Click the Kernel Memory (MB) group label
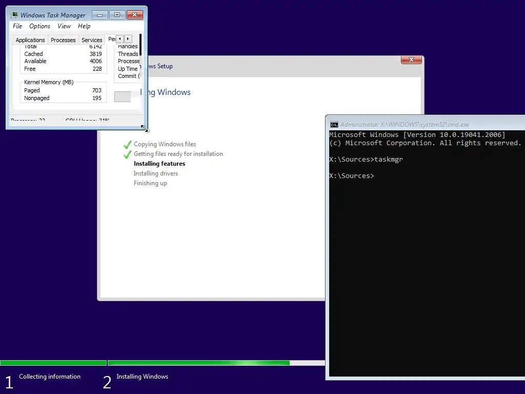This screenshot has width=525, height=394. click(49, 82)
